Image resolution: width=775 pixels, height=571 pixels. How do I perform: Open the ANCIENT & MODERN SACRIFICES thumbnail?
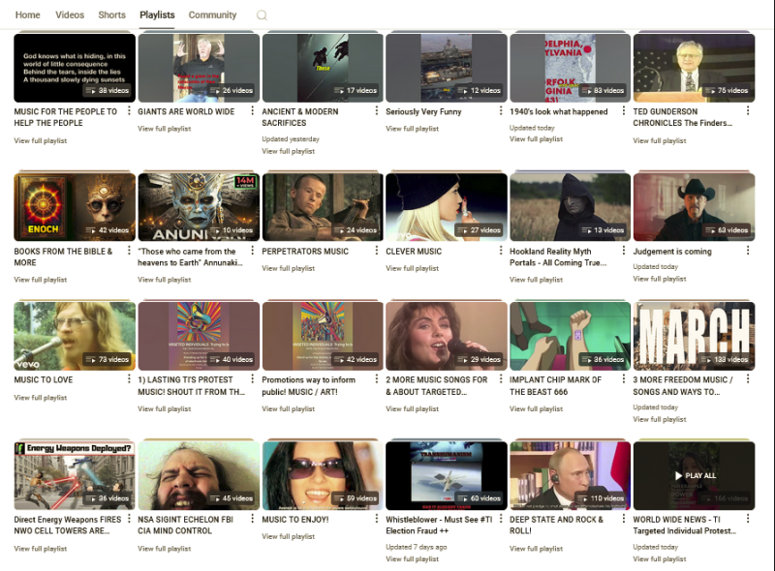[323, 68]
